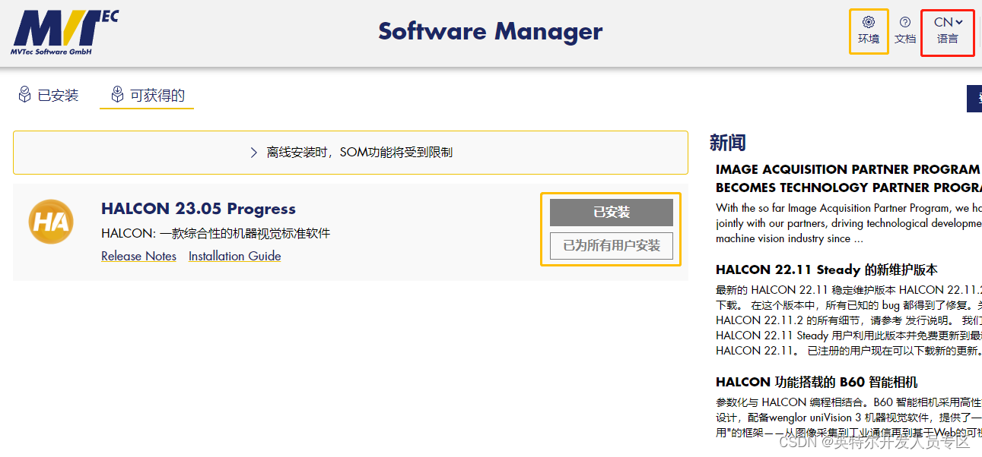
Task: Open the chevron next to CN label
Action: pyautogui.click(x=958, y=22)
